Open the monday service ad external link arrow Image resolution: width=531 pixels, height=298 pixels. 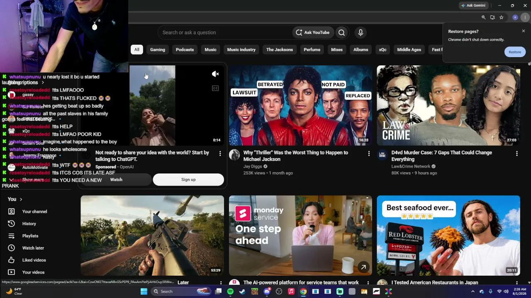(363, 267)
